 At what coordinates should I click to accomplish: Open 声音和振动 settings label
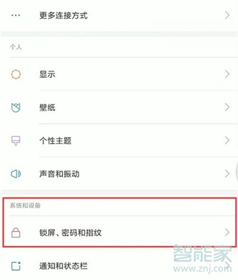tap(59, 174)
